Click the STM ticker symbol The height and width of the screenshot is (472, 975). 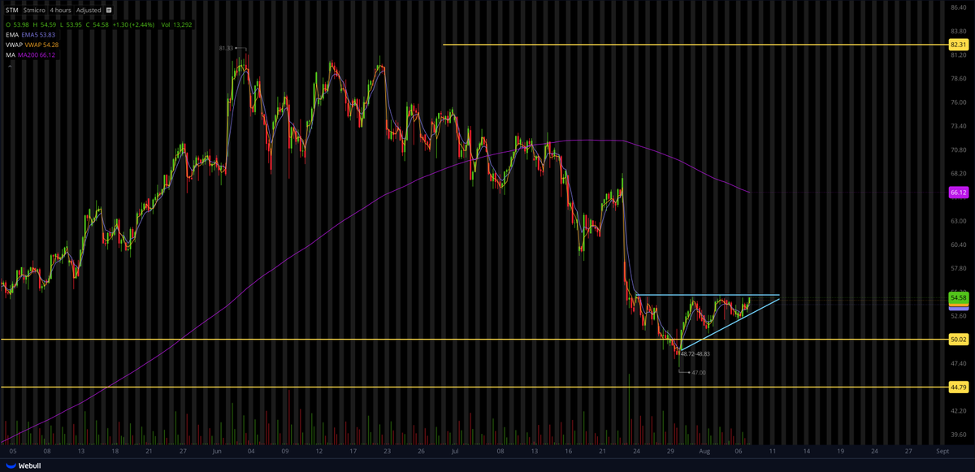coord(11,11)
